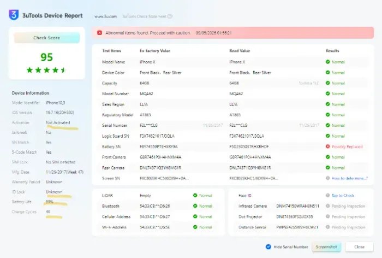Select the Possibly Replaced result text
This screenshot has height=258, width=382.
347,146
